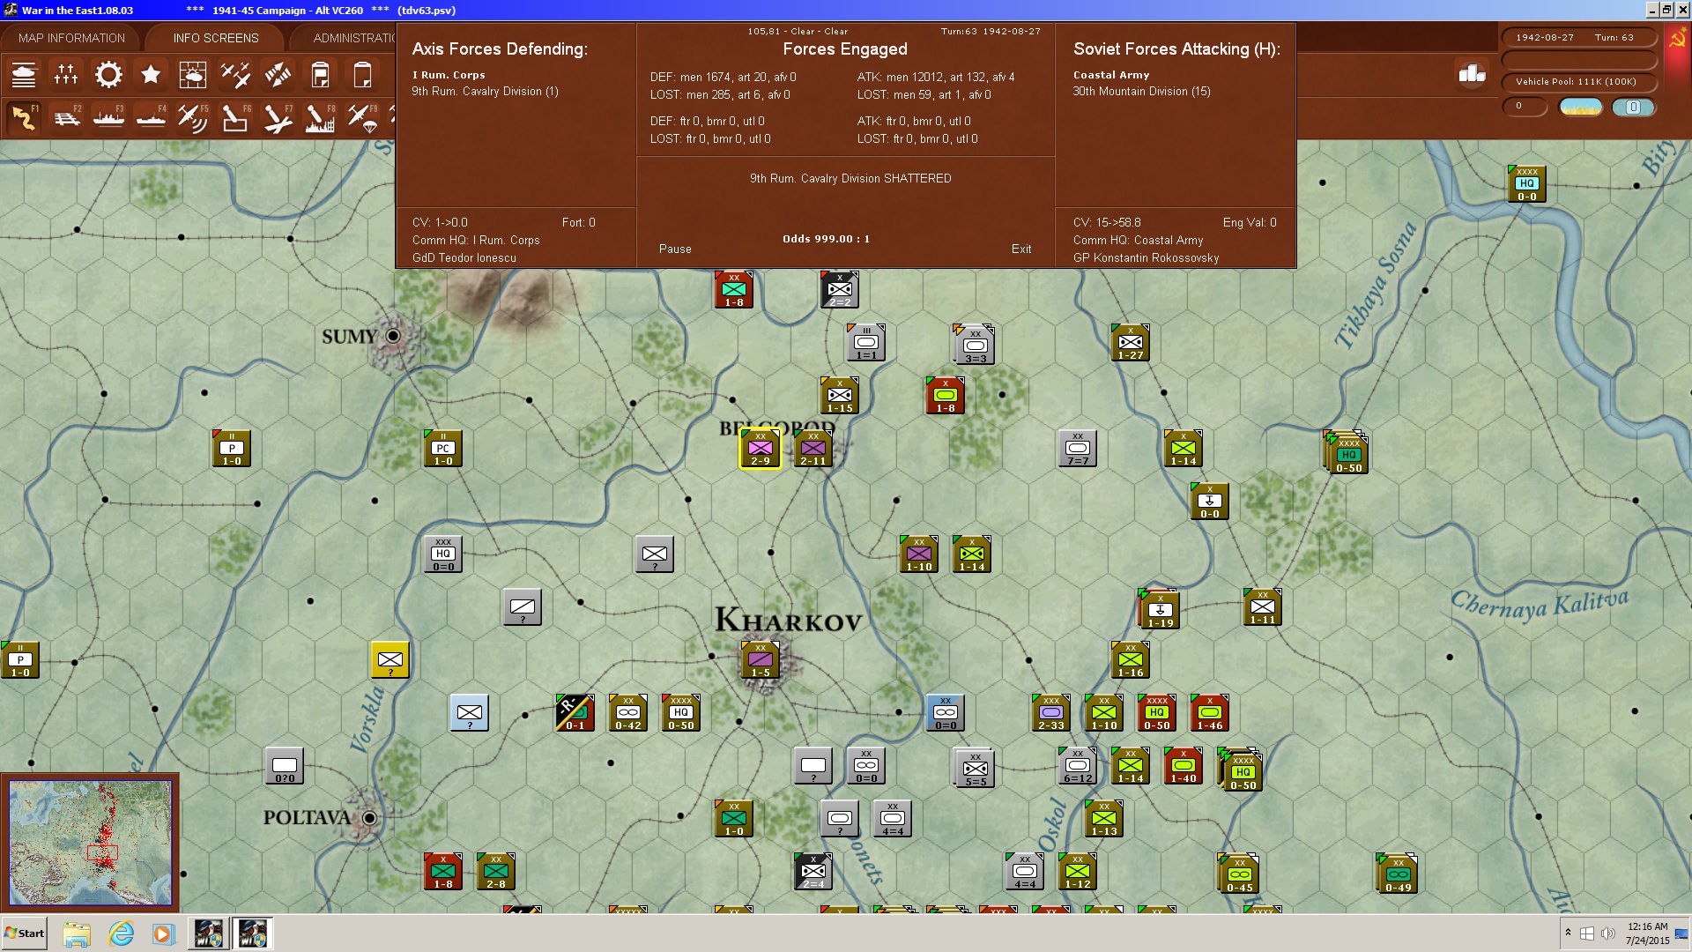Select the grey XXX HQ 0=0 counter

(443, 554)
